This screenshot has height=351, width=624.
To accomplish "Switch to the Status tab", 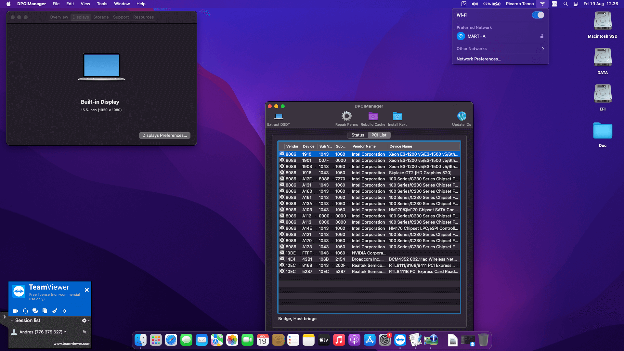I will click(357, 135).
